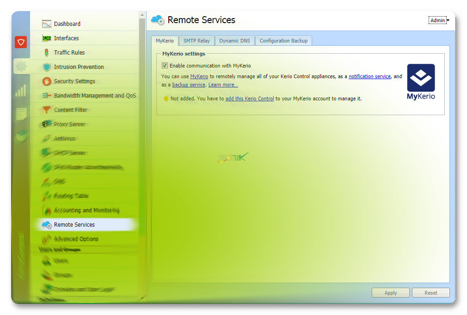Image resolution: width=467 pixels, height=315 pixels.
Task: Open Interfaces via its network card icon
Action: (x=47, y=38)
